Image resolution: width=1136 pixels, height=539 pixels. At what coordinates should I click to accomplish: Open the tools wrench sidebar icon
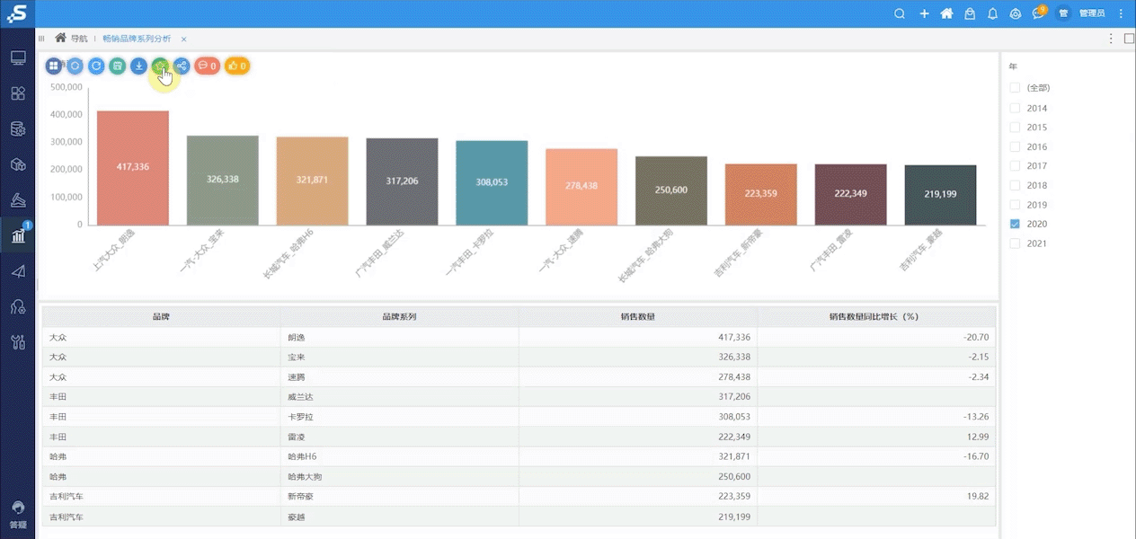18,341
